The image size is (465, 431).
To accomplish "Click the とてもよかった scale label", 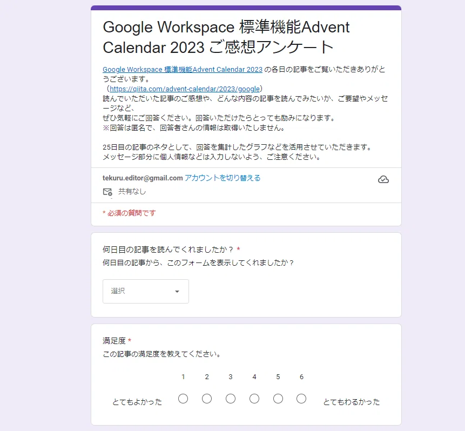I will click(x=137, y=402).
